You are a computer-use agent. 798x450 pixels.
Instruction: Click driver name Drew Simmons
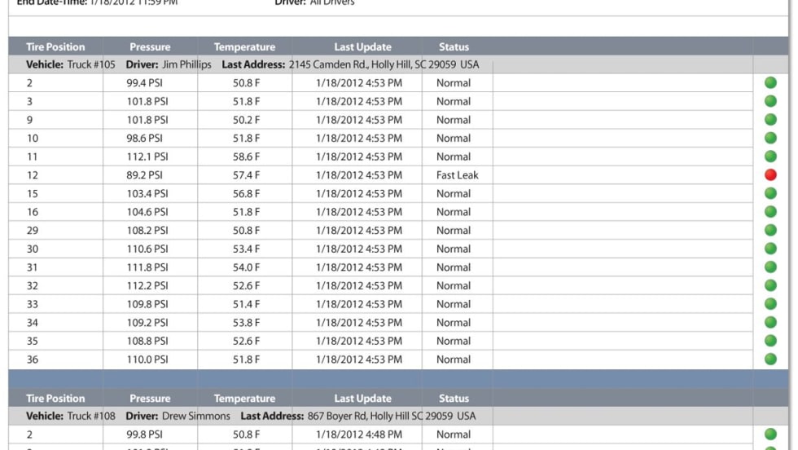(196, 416)
